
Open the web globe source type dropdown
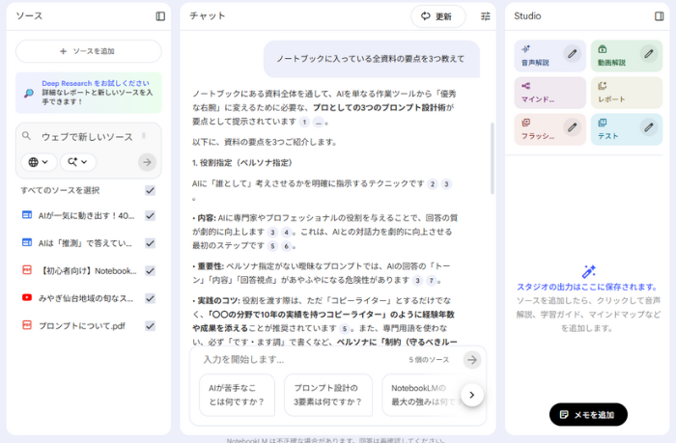pos(39,162)
